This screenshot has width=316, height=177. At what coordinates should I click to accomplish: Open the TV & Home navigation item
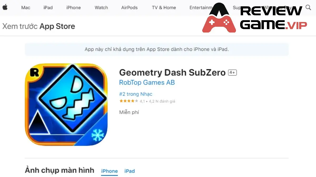(164, 8)
